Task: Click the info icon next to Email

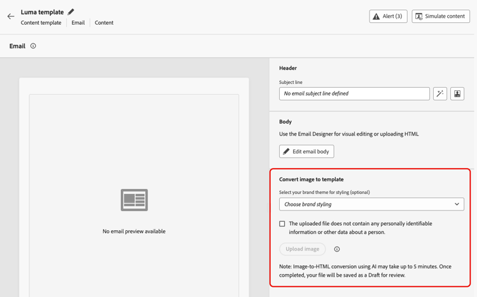Action: coord(33,46)
